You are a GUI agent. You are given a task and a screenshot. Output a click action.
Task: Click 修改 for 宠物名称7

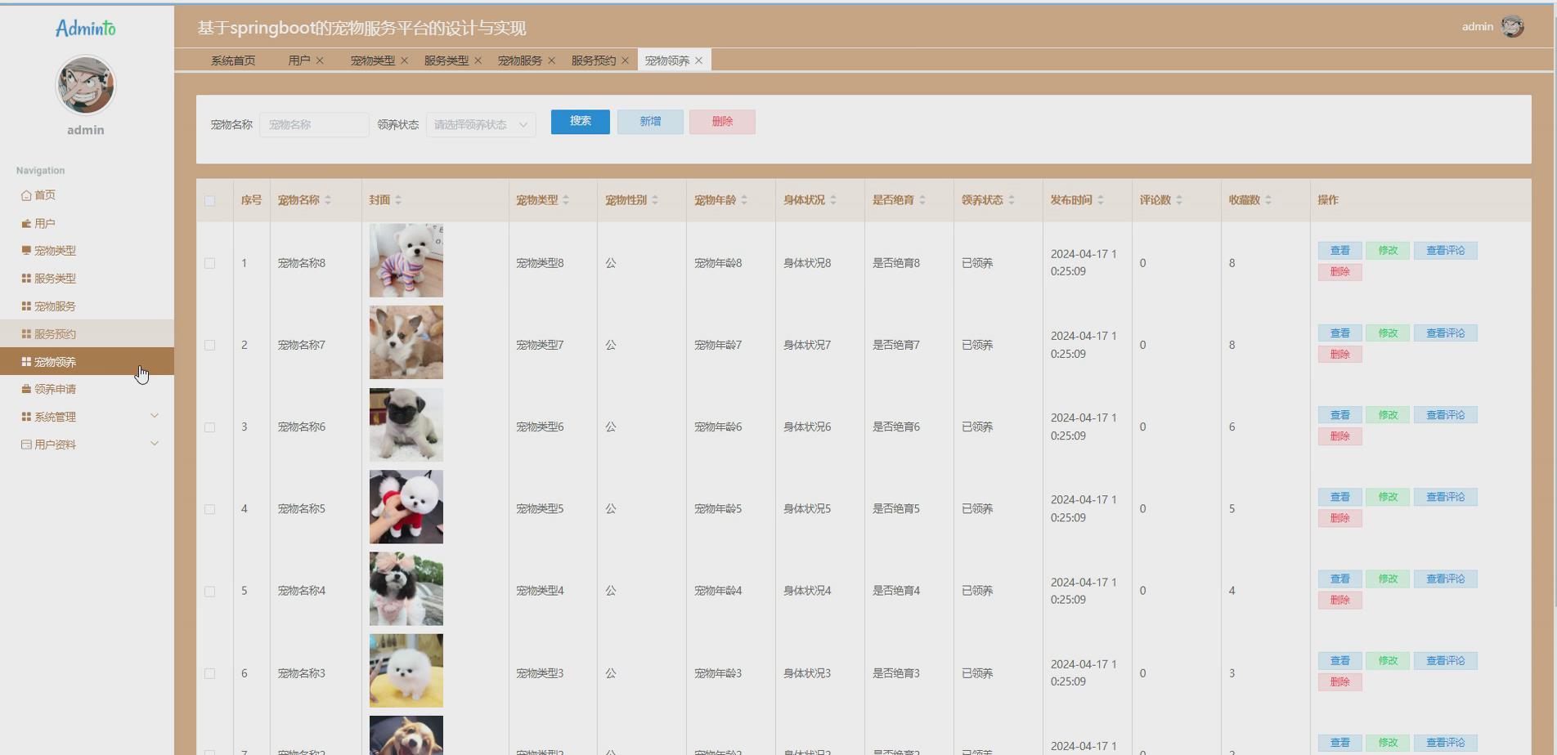click(1388, 333)
